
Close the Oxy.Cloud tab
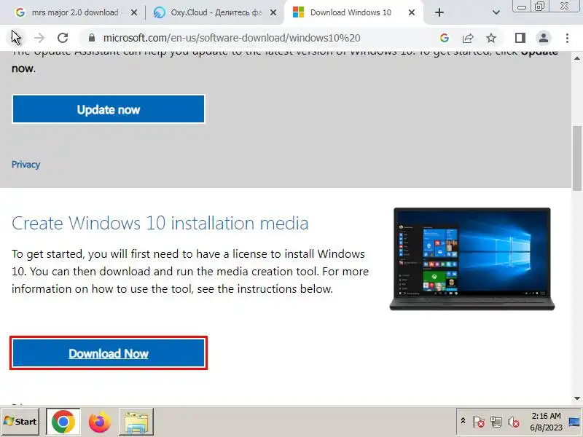point(273,12)
